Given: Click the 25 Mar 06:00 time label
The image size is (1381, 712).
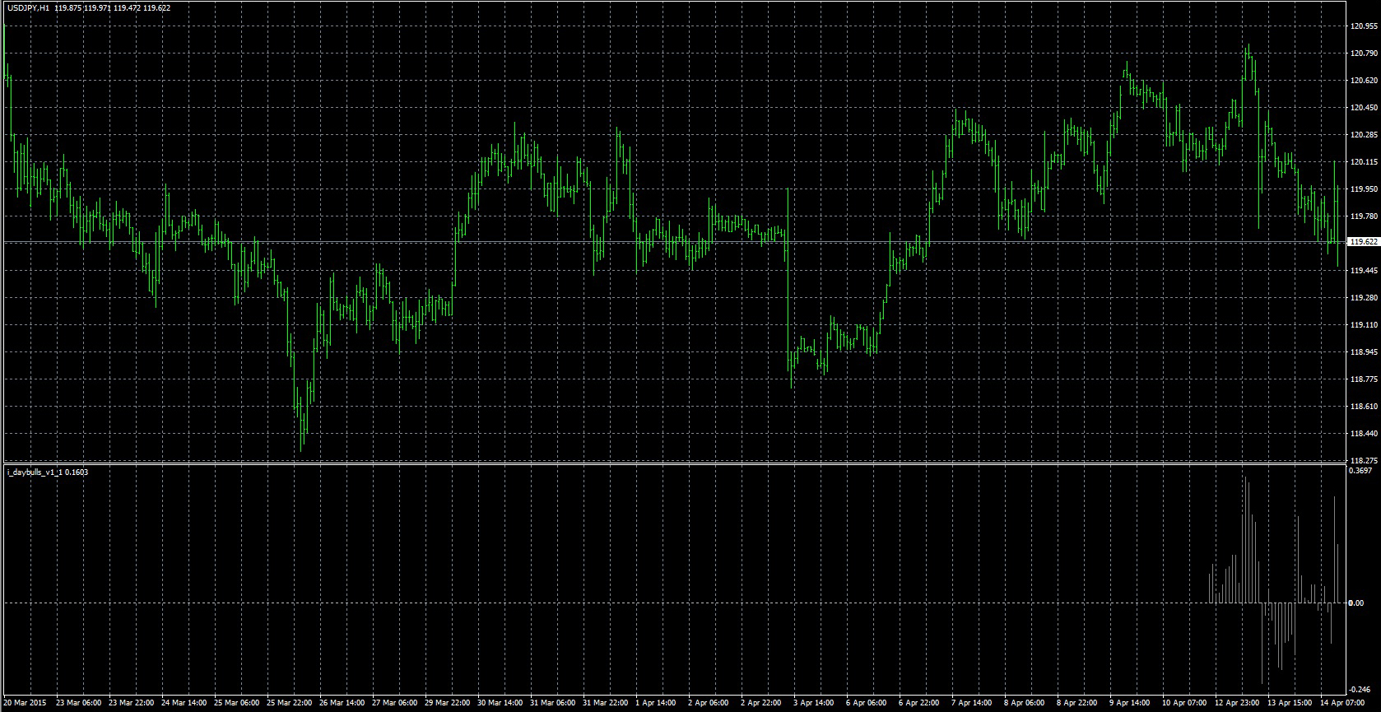Looking at the screenshot, I should tap(237, 704).
